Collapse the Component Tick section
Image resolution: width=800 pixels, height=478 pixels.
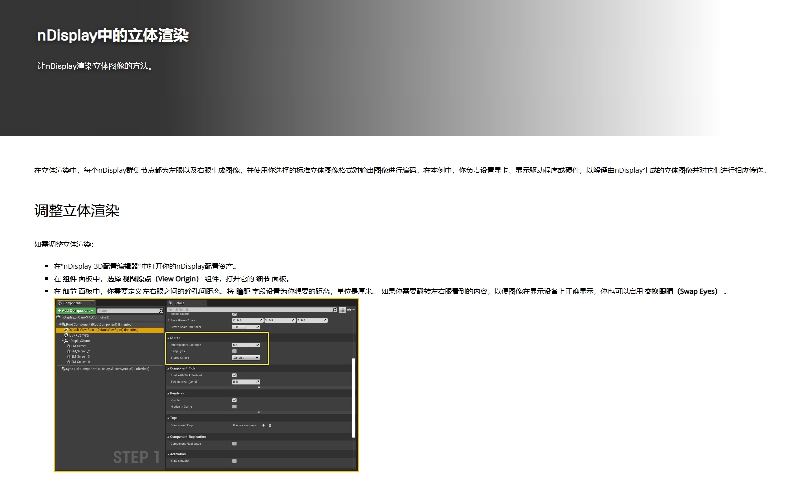169,368
